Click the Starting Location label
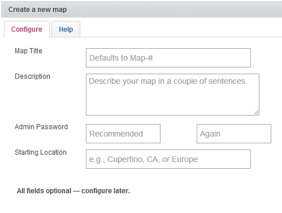Image resolution: width=282 pixels, height=213 pixels. coord(41,152)
